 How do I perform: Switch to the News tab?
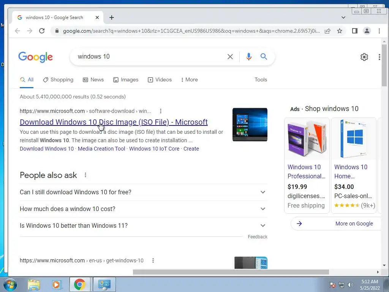click(93, 80)
